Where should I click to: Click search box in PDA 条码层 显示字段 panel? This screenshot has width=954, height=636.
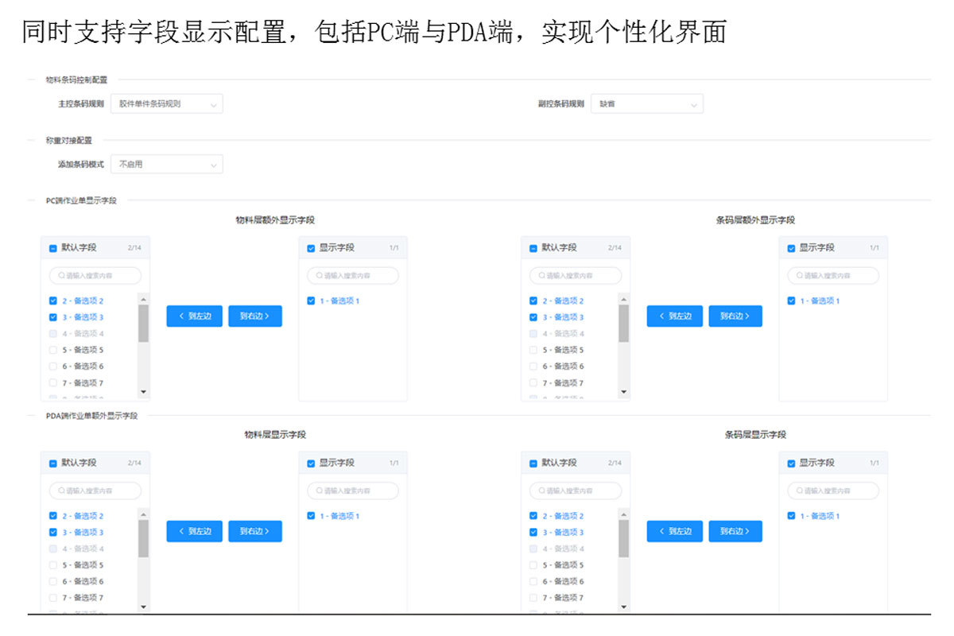(833, 491)
